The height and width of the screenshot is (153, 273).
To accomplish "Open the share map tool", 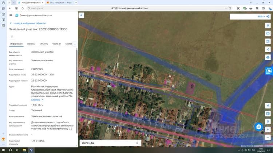I will (x=268, y=49).
